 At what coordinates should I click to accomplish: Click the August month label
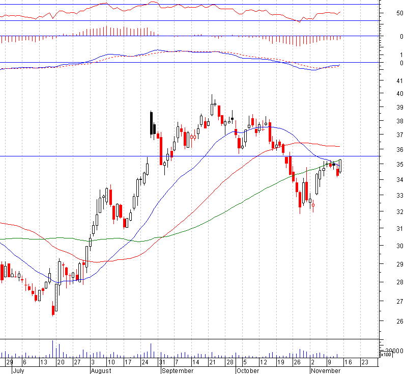coord(101,370)
